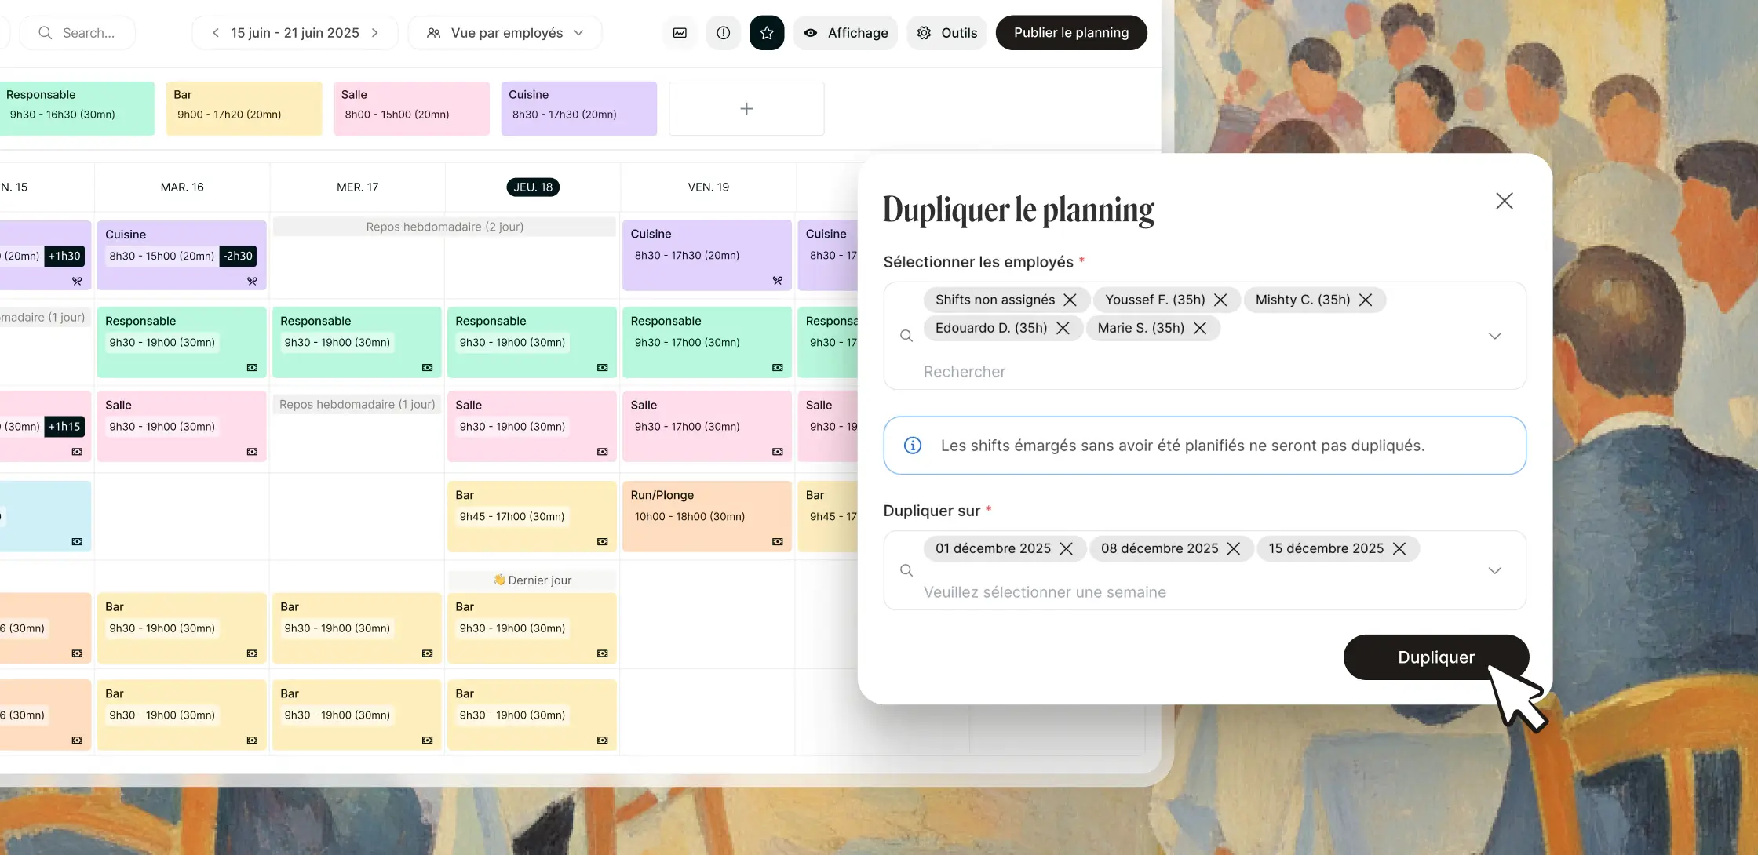
Task: Select the purple Cuisine shift template
Action: (578, 108)
